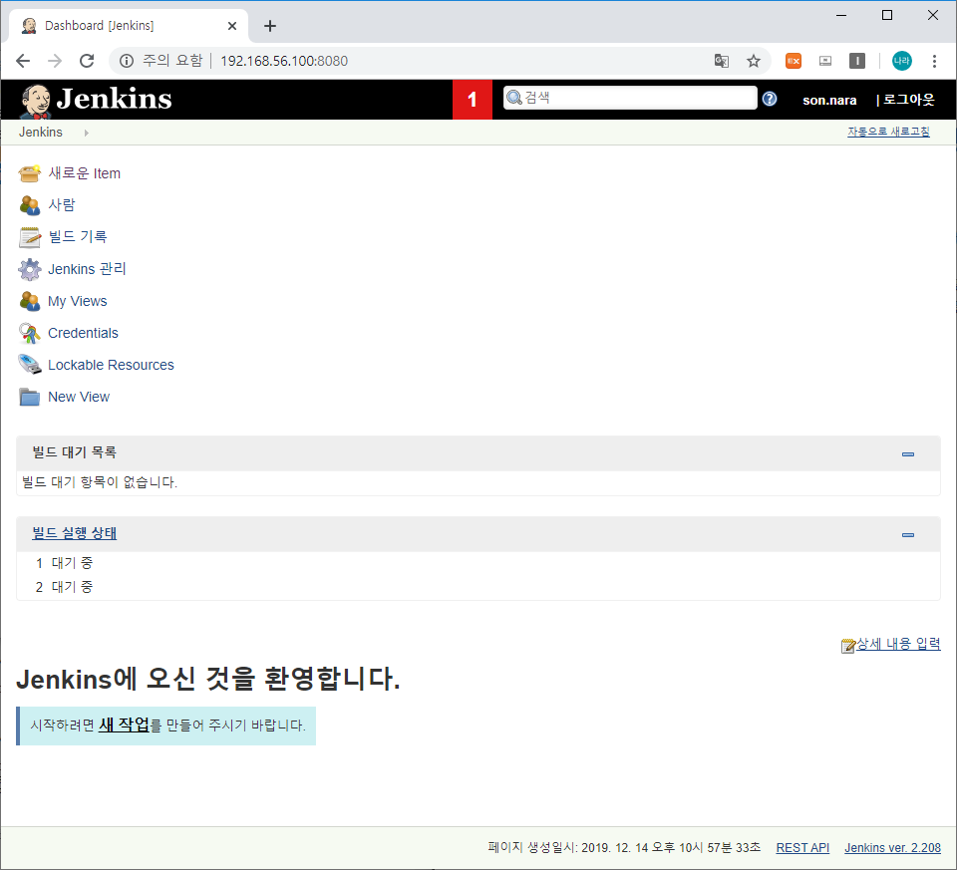The height and width of the screenshot is (870, 957).
Task: Click the 페이지 생성일시 timestamp text
Action: (x=624, y=848)
